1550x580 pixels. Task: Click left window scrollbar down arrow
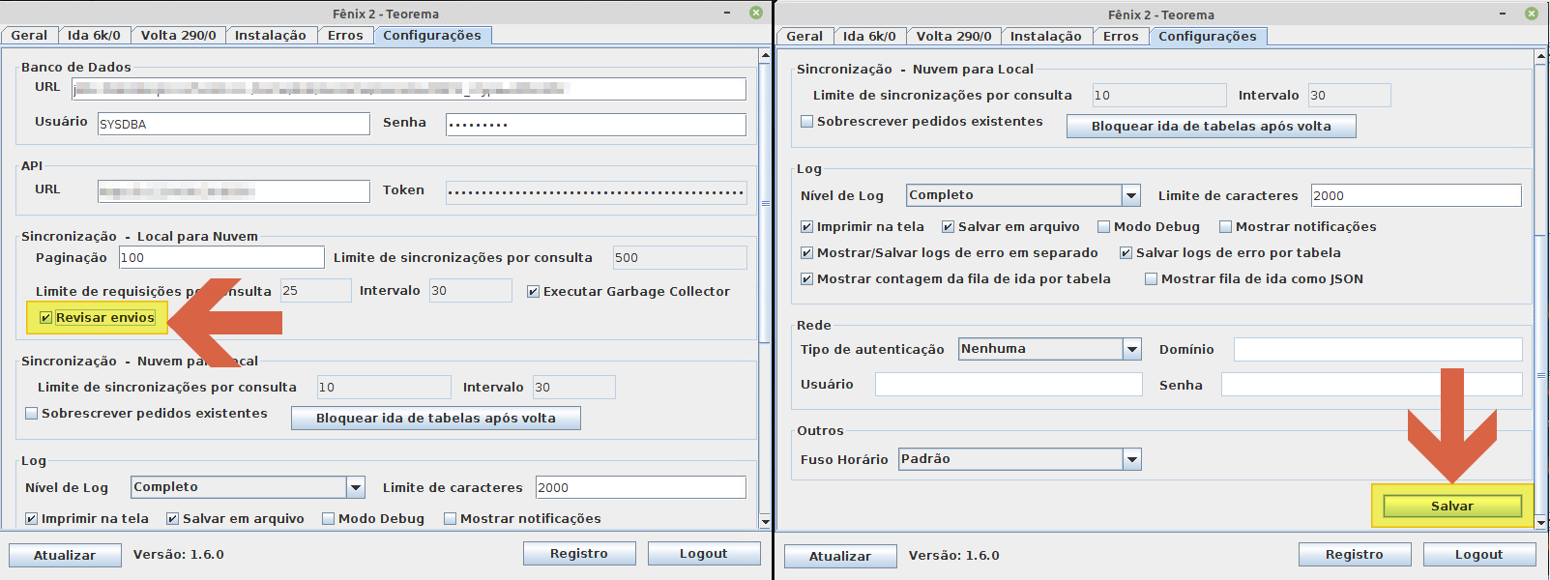[765, 522]
